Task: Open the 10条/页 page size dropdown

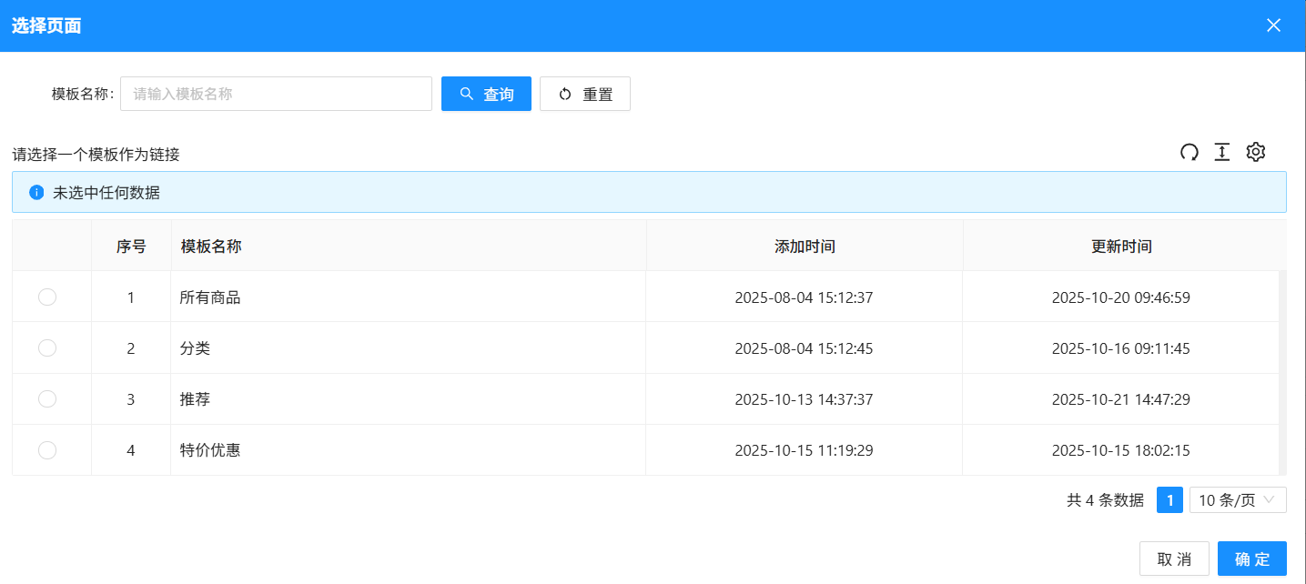Action: pyautogui.click(x=1237, y=499)
